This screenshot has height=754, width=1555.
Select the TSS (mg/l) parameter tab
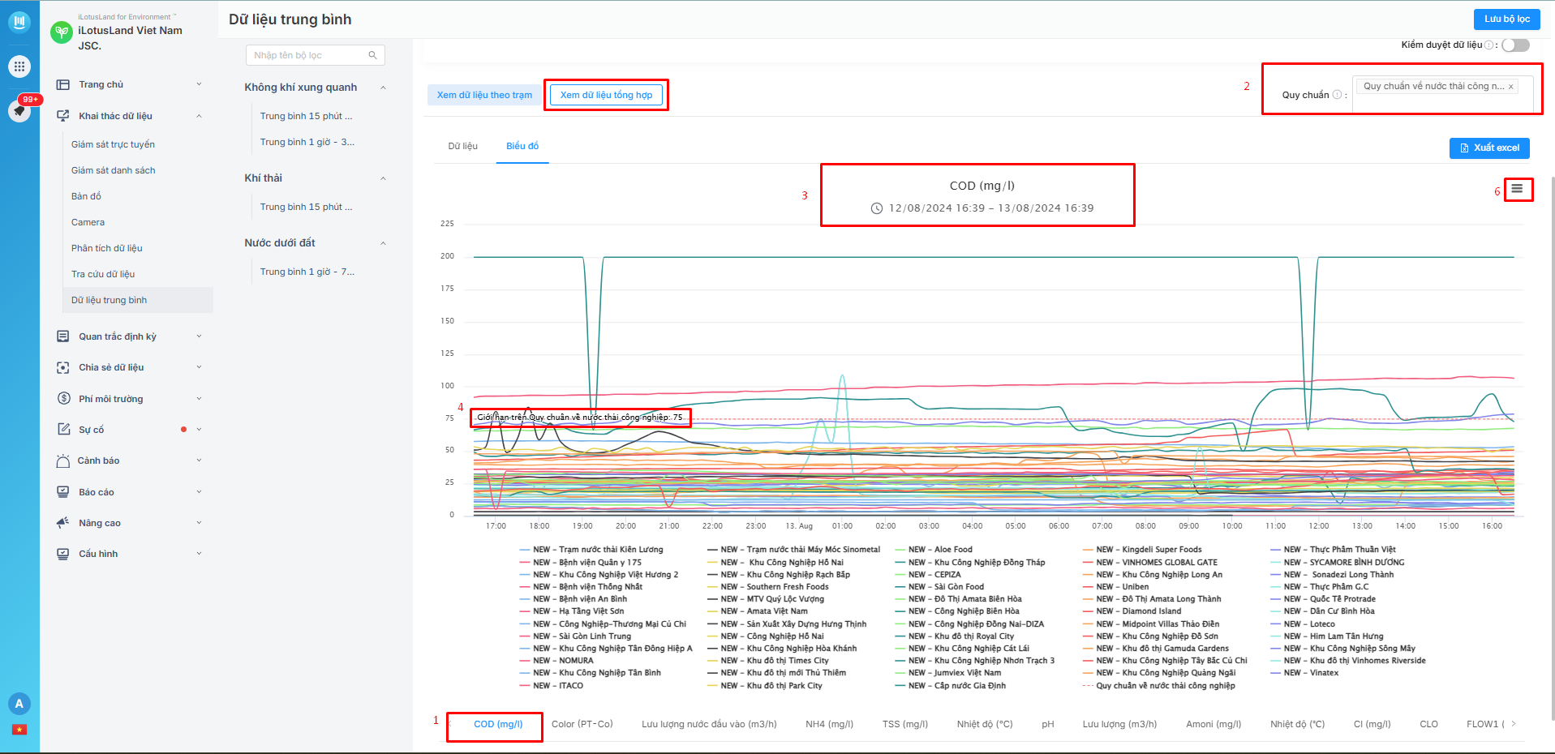(x=904, y=724)
